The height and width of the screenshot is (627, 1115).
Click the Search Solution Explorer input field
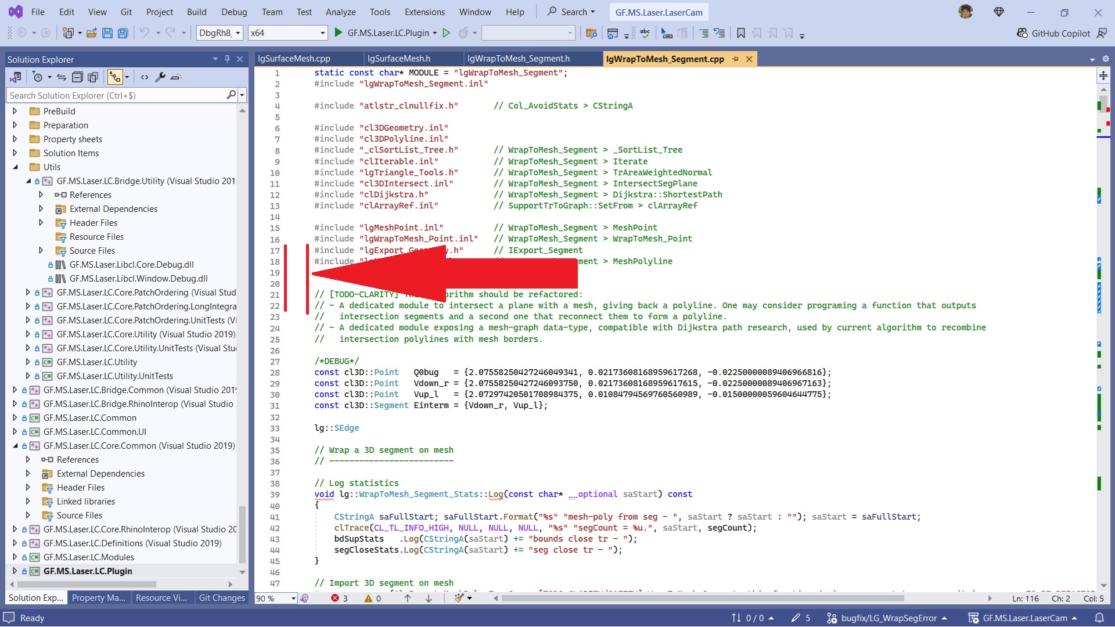pos(116,95)
